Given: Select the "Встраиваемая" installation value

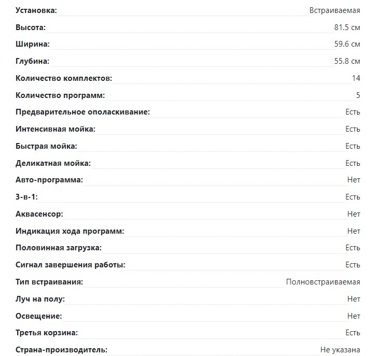Looking at the screenshot, I should (335, 10).
